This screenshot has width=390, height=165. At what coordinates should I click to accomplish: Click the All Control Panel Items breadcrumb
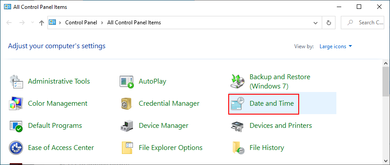[x=134, y=23]
